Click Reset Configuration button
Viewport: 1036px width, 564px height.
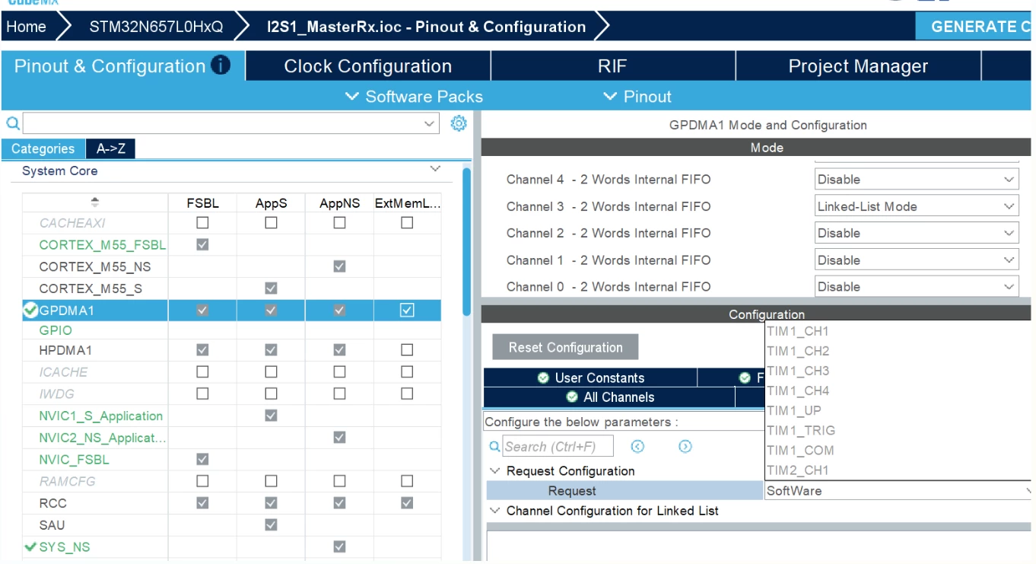click(x=565, y=347)
